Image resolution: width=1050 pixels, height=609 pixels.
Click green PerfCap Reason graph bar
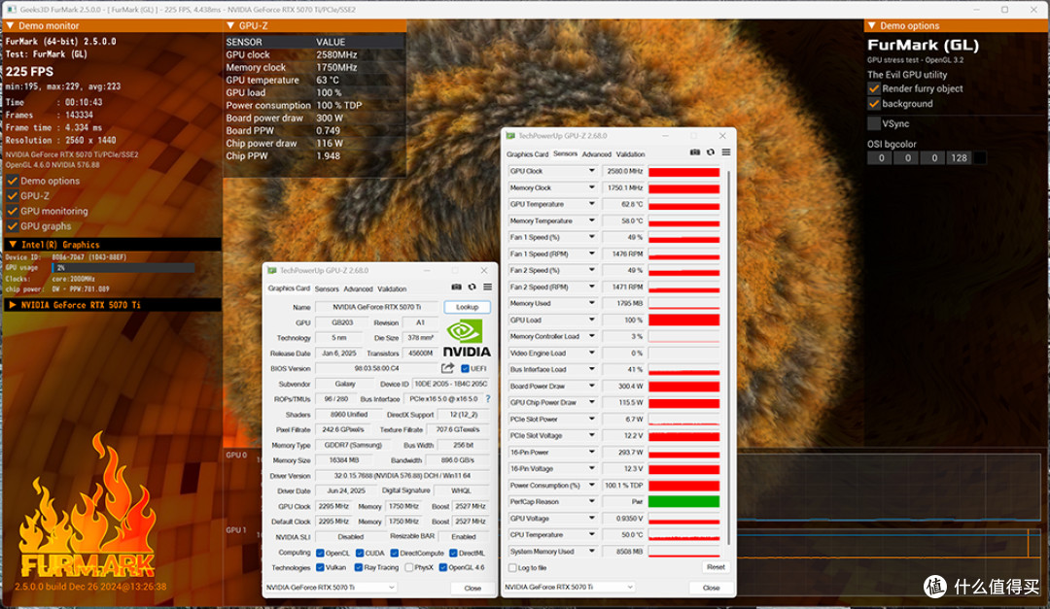[683, 501]
